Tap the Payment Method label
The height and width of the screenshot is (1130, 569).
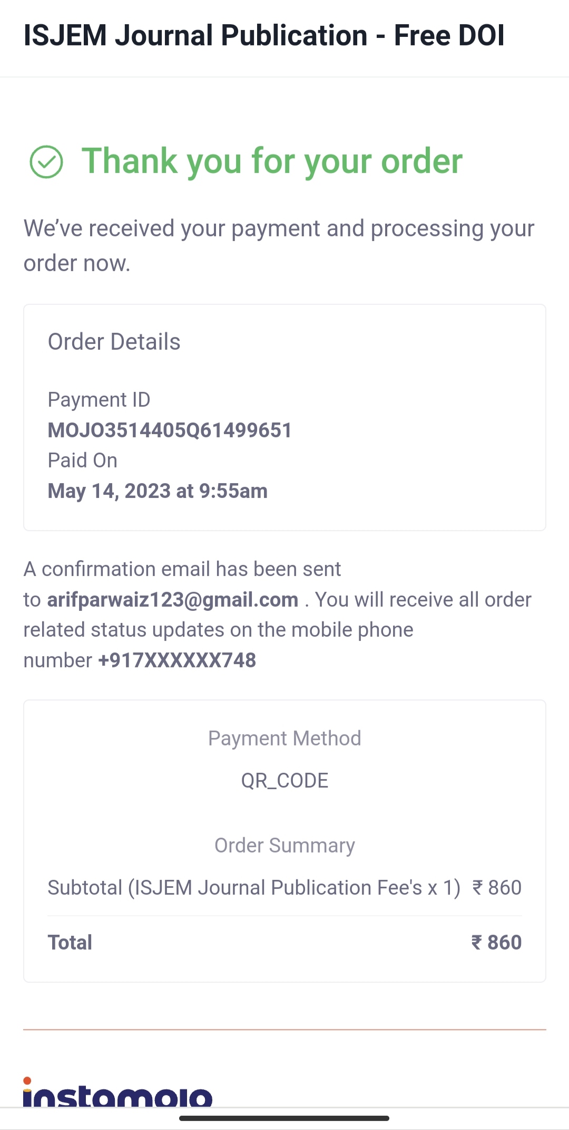[x=284, y=739]
